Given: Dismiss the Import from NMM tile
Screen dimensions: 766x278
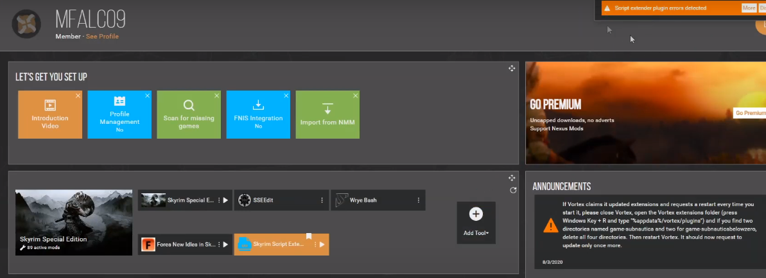Looking at the screenshot, I should (355, 96).
